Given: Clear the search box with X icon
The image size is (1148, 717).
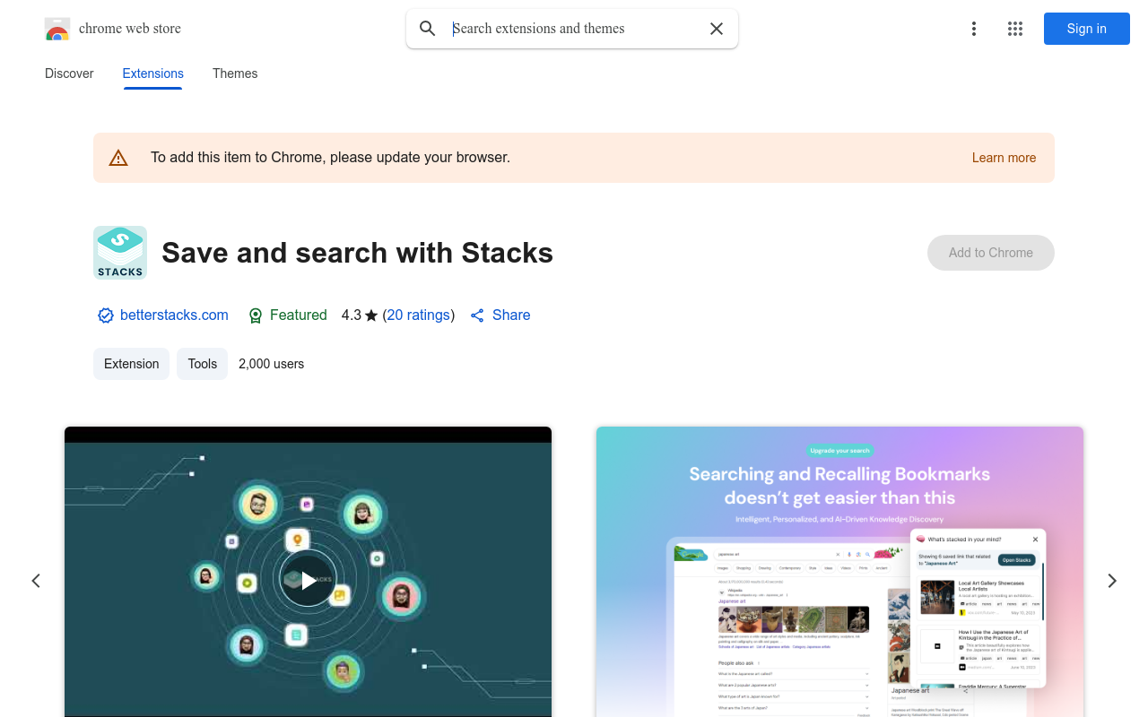Looking at the screenshot, I should coord(717,29).
